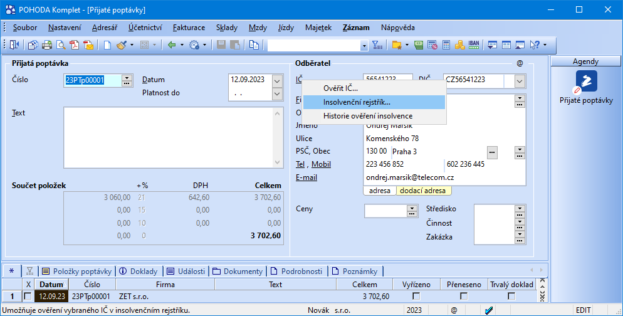Click the PSČ lookup ellipsis button
Image resolution: width=623 pixels, height=316 pixels.
click(492, 152)
